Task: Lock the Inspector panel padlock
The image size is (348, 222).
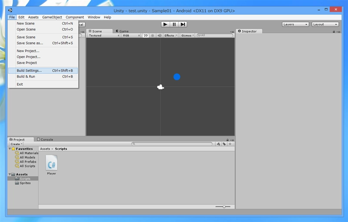Action: pos(334,32)
